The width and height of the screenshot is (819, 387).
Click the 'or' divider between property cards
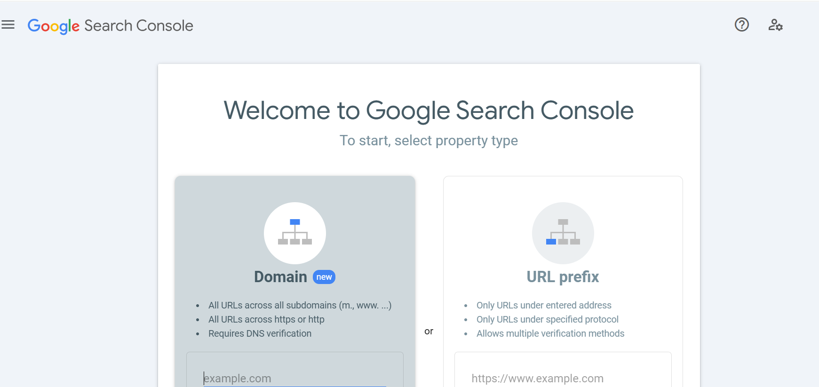click(429, 331)
